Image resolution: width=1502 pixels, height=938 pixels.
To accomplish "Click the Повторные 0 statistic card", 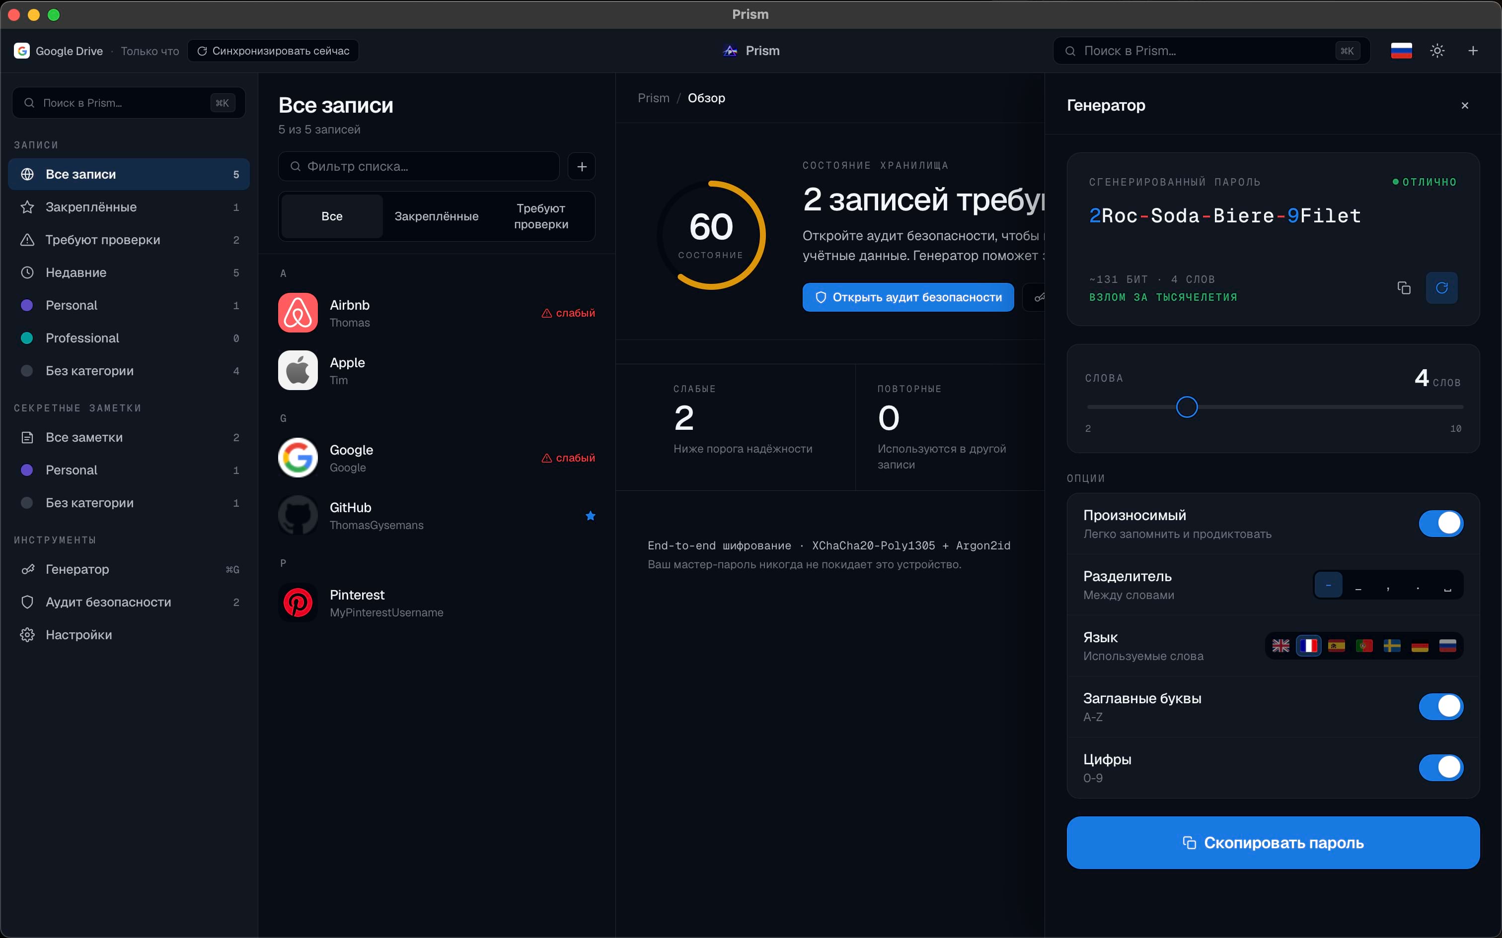I will click(x=950, y=427).
